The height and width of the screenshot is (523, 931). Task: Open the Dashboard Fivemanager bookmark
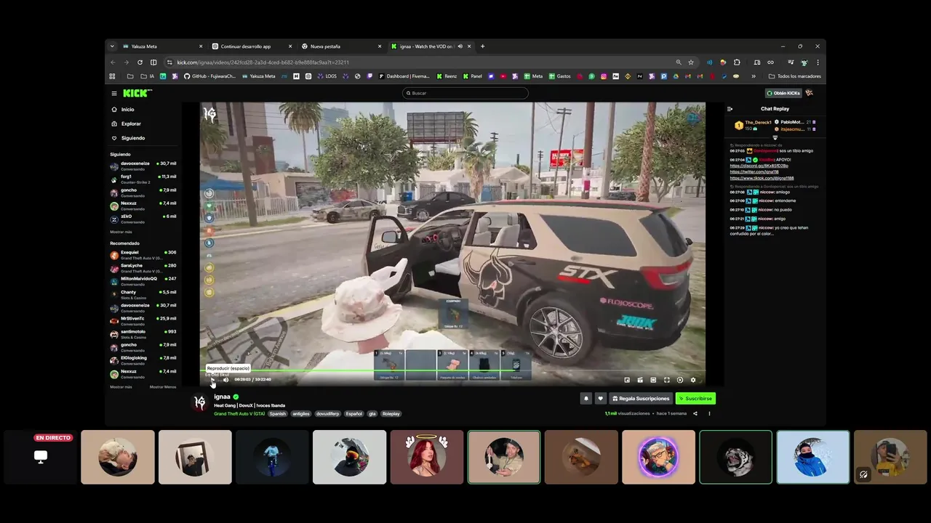[404, 76]
